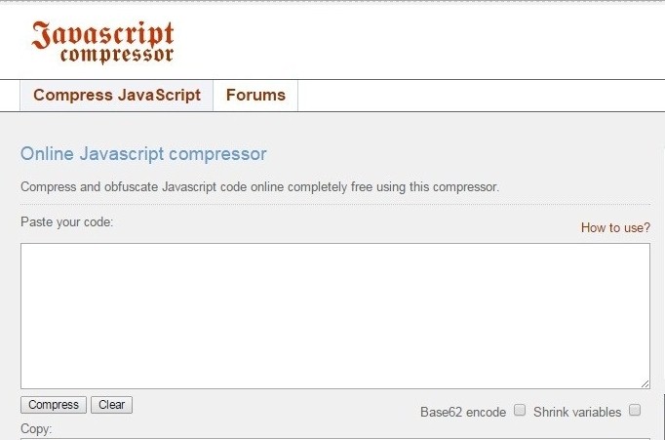Click the 'Base62 encode' label text
Screen dimensions: 665x440
click(x=463, y=412)
